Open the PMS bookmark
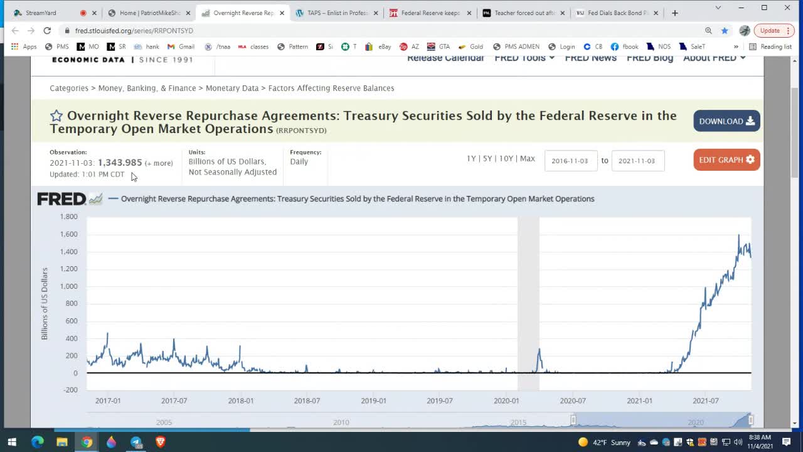The image size is (803, 452). pos(56,46)
